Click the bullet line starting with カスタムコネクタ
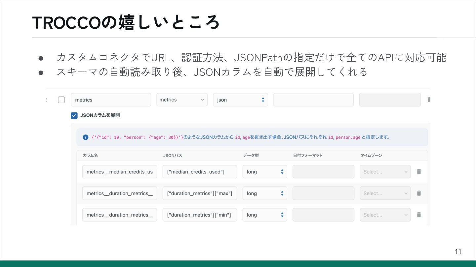The width and height of the screenshot is (476, 267). [x=251, y=58]
